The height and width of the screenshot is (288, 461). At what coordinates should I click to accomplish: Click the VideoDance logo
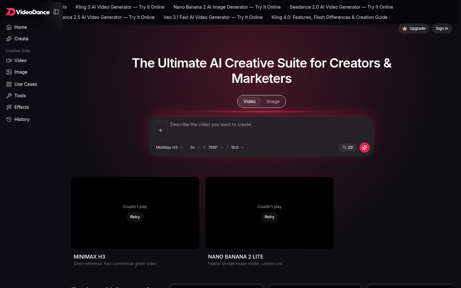28,12
